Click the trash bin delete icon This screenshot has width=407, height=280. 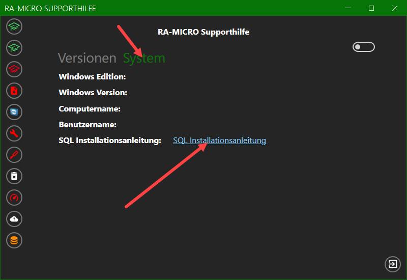14,176
